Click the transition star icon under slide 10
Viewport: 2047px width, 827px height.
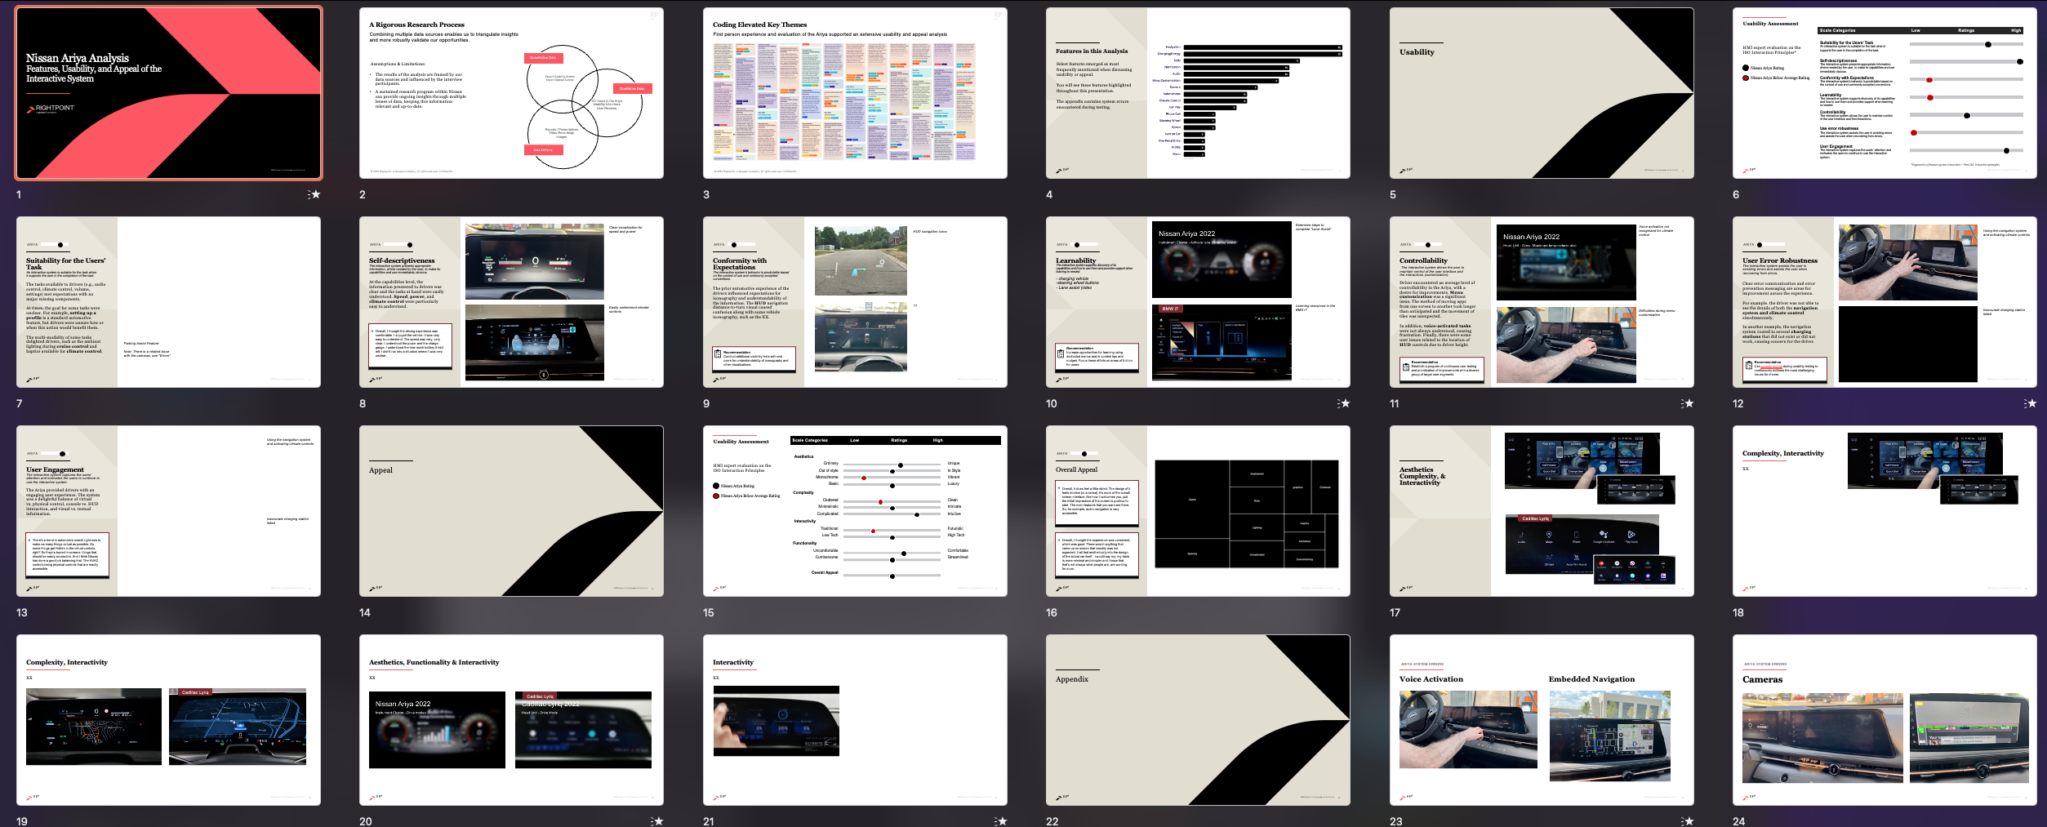[x=1344, y=403]
